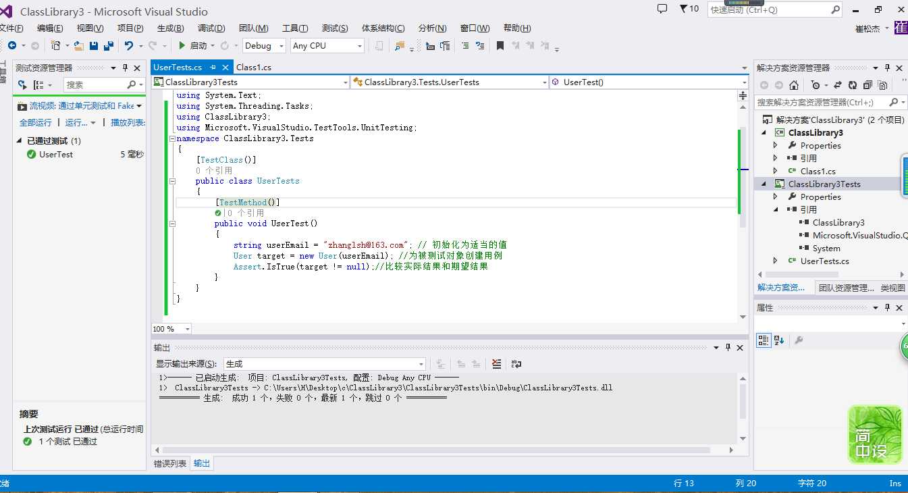908x493 pixels.
Task: Click the toggle bookmark icon in toolbar
Action: (x=500, y=46)
